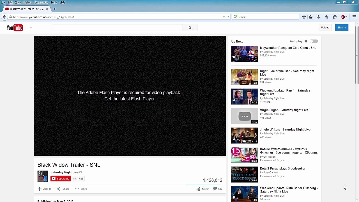Click the Up Next heading
The width and height of the screenshot is (359, 202).
tap(237, 41)
